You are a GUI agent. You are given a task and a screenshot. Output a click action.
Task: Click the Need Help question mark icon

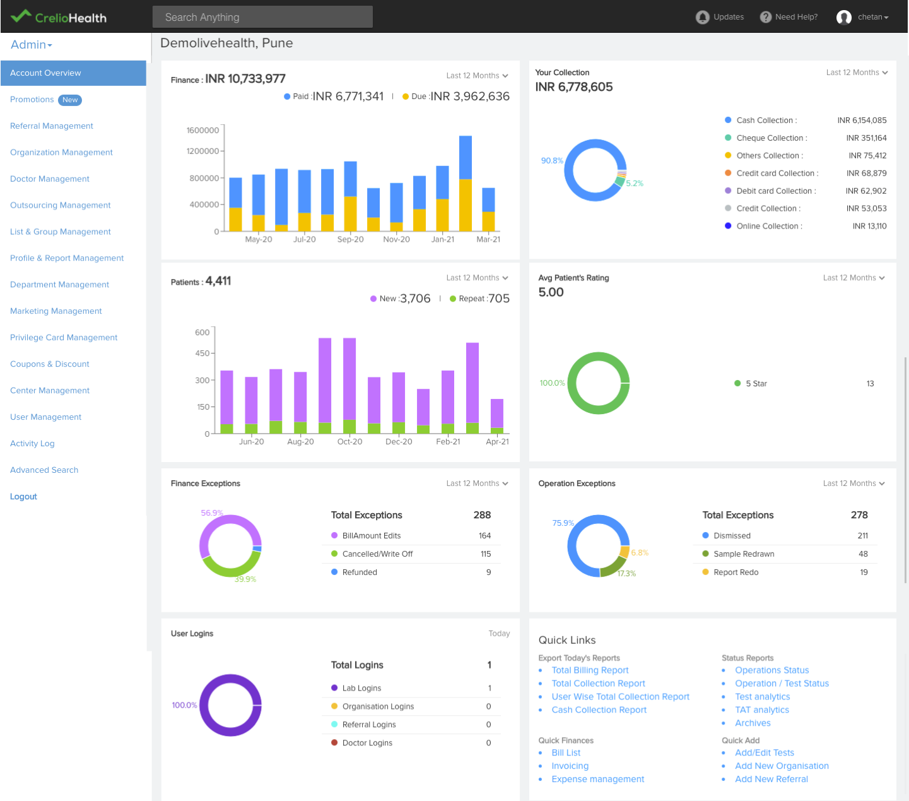coord(766,17)
